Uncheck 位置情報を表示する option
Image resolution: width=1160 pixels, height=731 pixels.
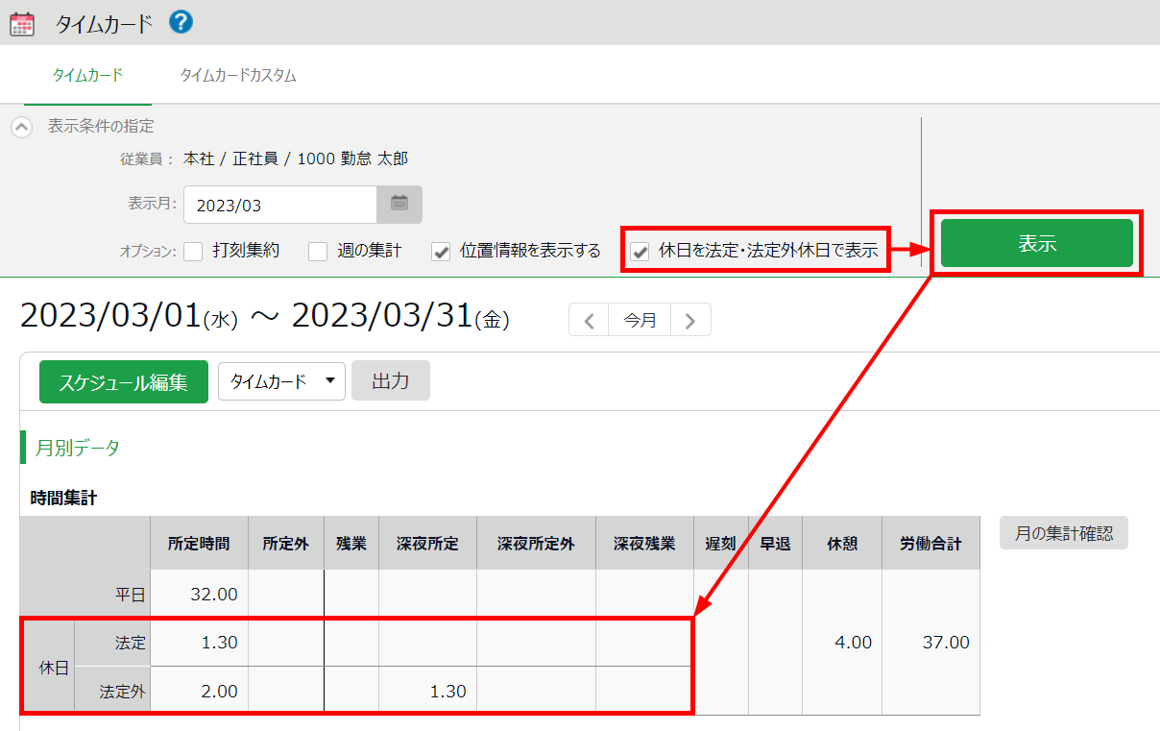[x=441, y=252]
